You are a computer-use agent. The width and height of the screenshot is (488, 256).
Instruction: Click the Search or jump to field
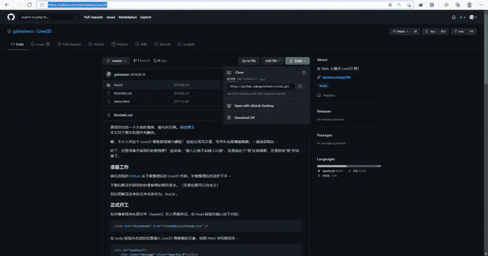tap(49, 18)
